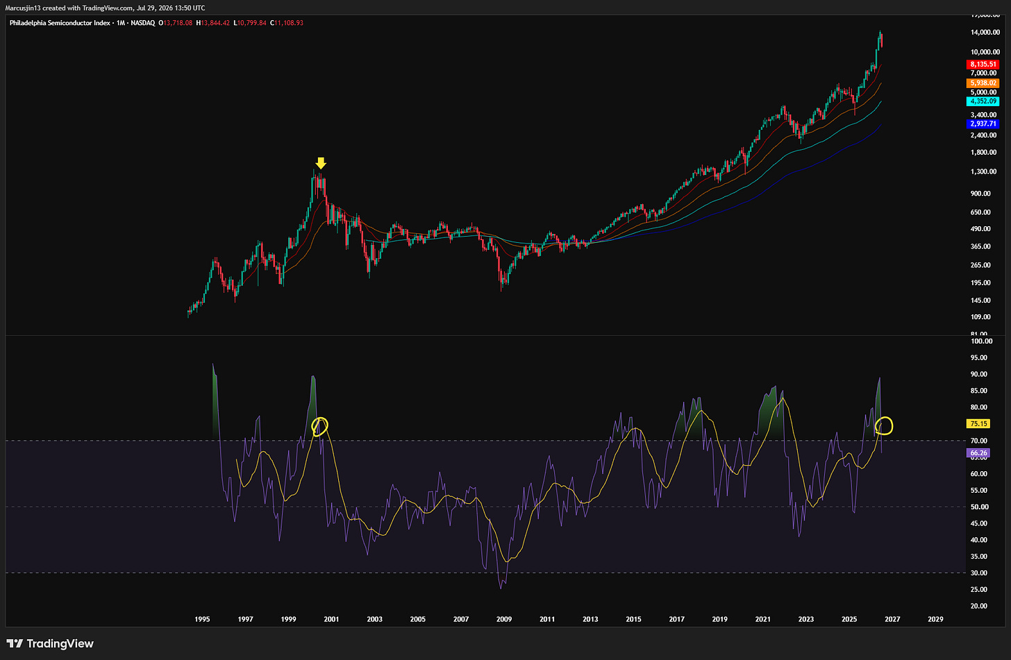Image resolution: width=1011 pixels, height=660 pixels.
Task: Click the 30.00 RSI axis tick
Action: click(979, 573)
